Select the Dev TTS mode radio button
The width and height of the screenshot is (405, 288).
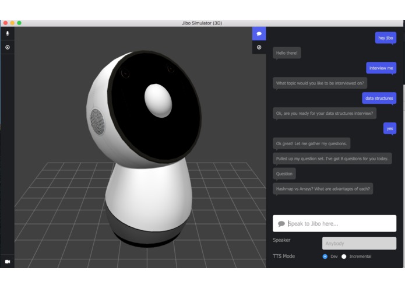click(325, 257)
